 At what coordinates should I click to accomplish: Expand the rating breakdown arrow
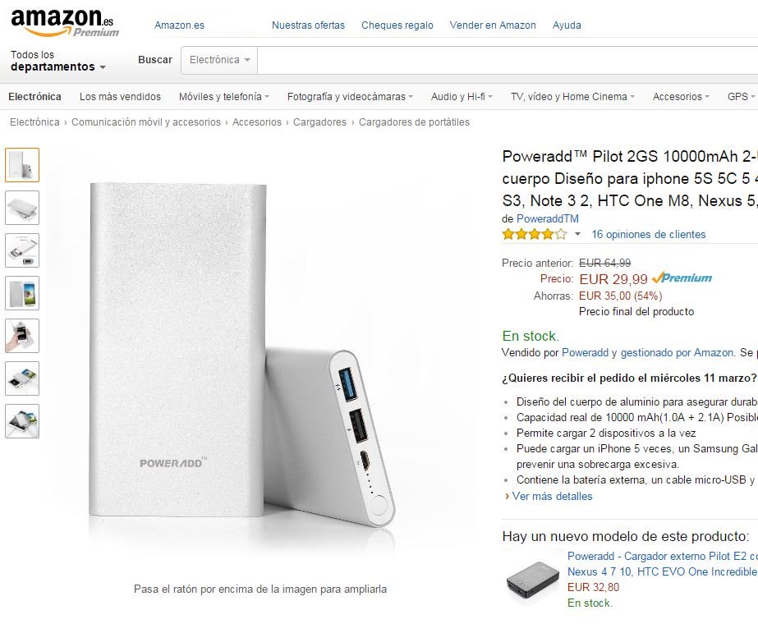point(577,235)
